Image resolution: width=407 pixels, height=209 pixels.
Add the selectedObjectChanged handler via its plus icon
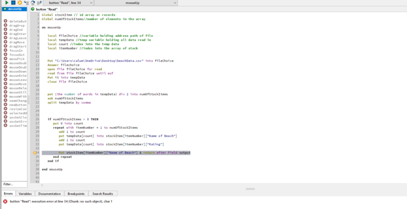point(5,113)
